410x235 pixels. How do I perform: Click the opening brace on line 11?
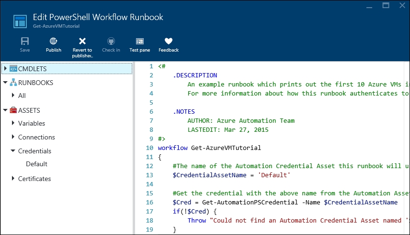point(160,157)
